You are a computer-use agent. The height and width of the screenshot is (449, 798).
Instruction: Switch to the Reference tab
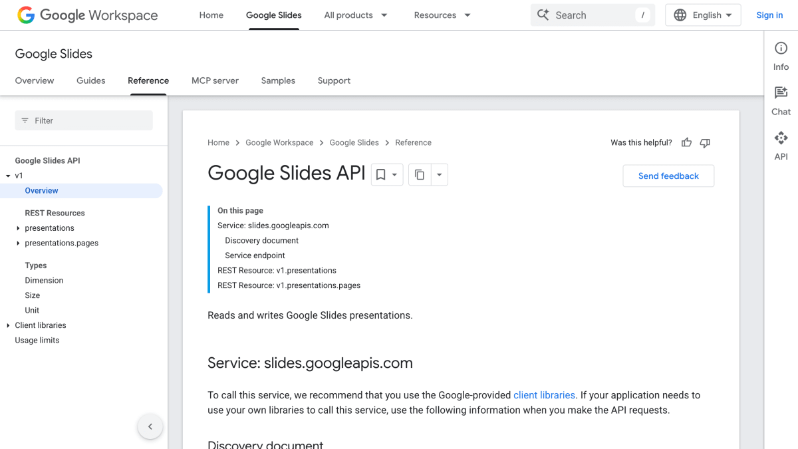click(x=148, y=80)
